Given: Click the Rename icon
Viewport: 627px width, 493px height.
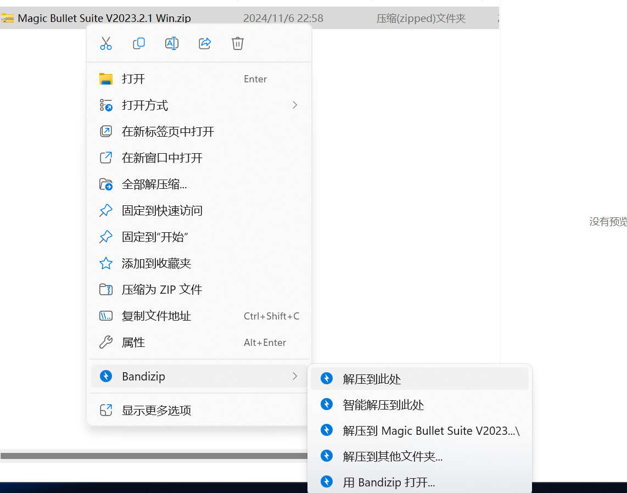Looking at the screenshot, I should [x=172, y=43].
